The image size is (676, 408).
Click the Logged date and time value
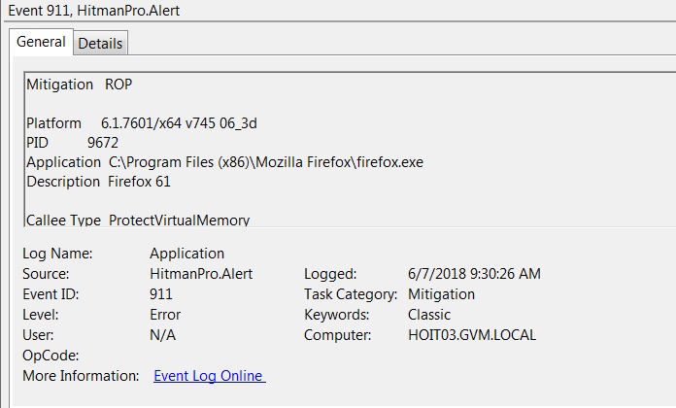pyautogui.click(x=474, y=273)
